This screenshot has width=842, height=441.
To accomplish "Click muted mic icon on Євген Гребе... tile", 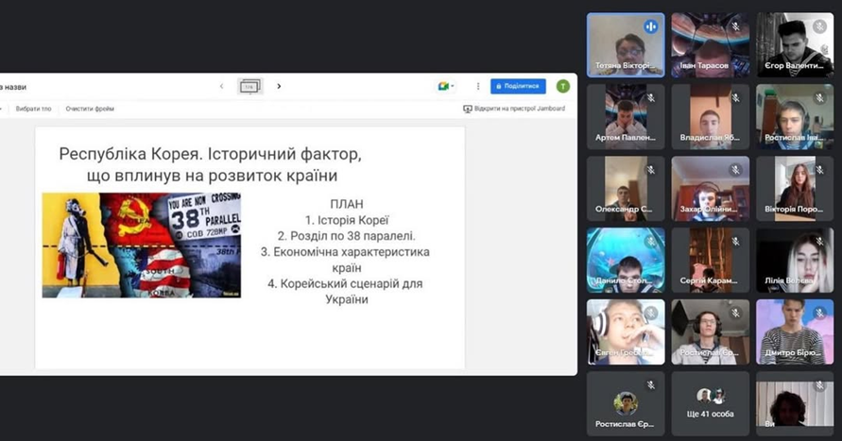I will (650, 313).
